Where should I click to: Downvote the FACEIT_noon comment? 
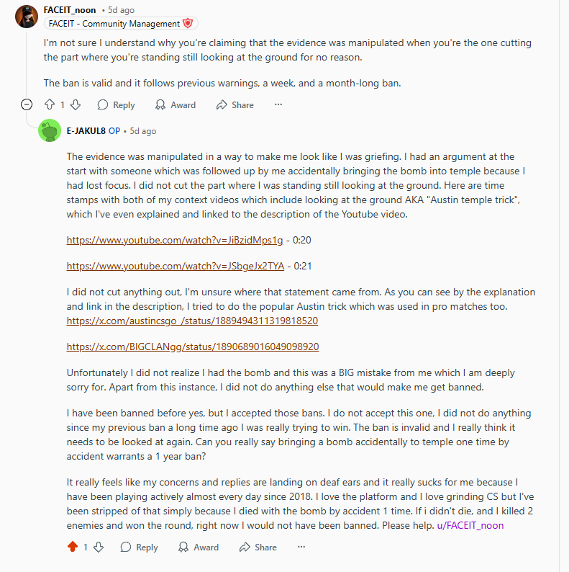[x=76, y=104]
